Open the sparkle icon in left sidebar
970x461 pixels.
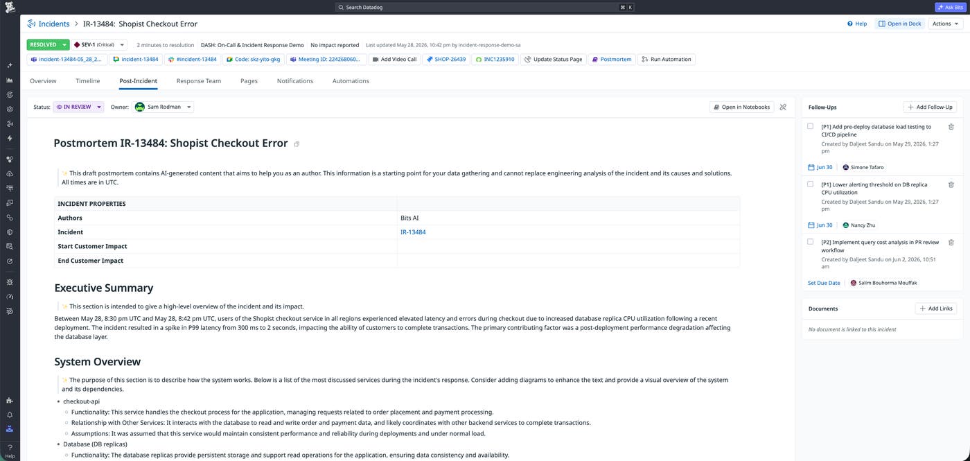click(10, 65)
